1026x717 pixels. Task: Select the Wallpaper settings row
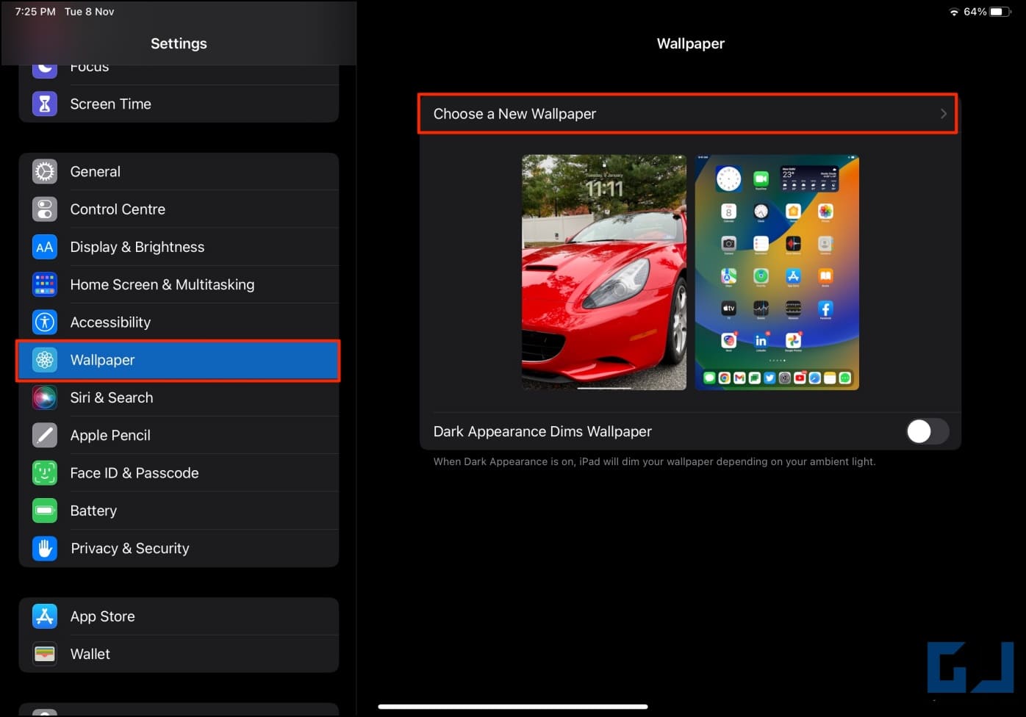coord(179,360)
